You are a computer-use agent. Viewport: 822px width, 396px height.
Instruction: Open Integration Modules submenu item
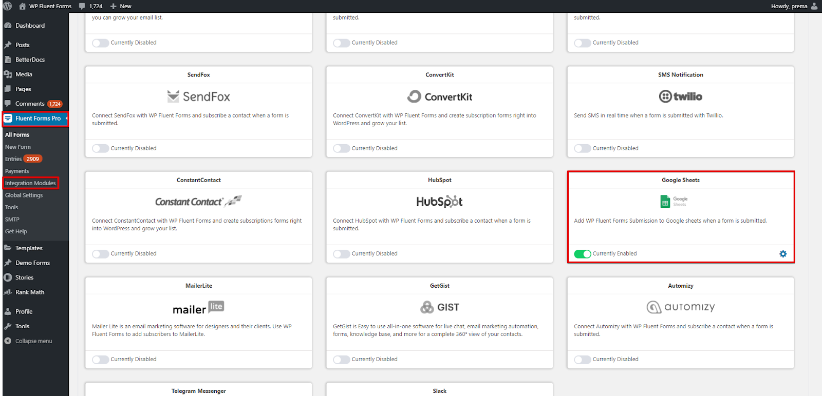point(30,183)
